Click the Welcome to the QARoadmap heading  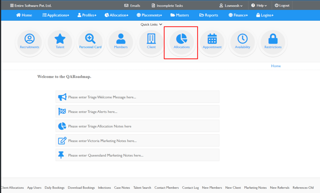[x=64, y=77]
